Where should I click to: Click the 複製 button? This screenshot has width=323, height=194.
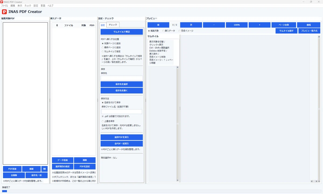pyautogui.click(x=31, y=169)
